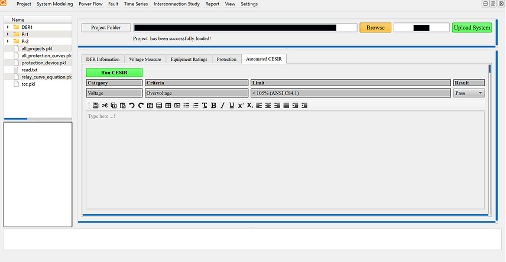
Task: Click the Overvoltage criteria cell
Action: point(196,93)
